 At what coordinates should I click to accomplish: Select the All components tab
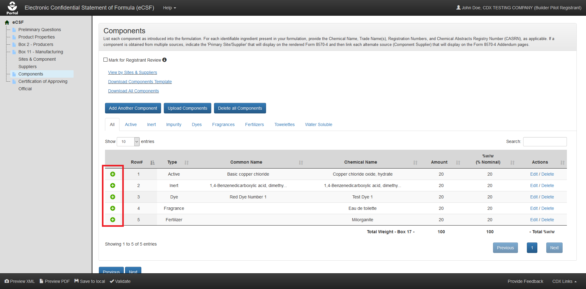tap(112, 124)
